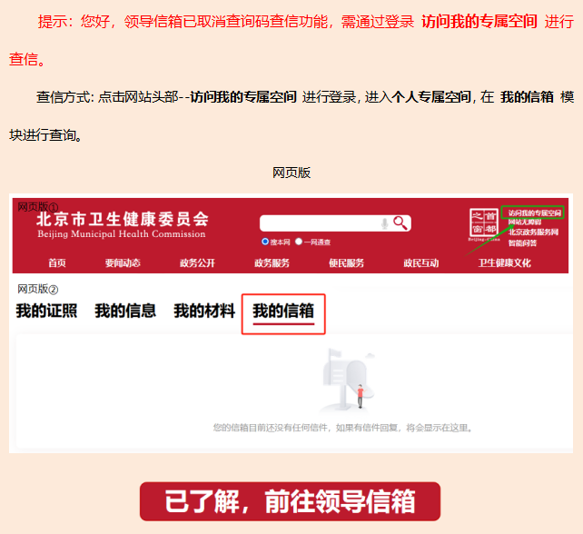The height and width of the screenshot is (534, 583).
Task: Open the 政民互动 menu item
Action: click(x=420, y=263)
